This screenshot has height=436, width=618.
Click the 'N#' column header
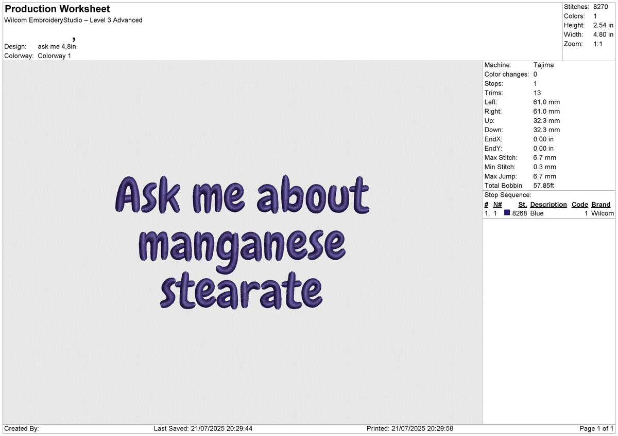coord(497,204)
